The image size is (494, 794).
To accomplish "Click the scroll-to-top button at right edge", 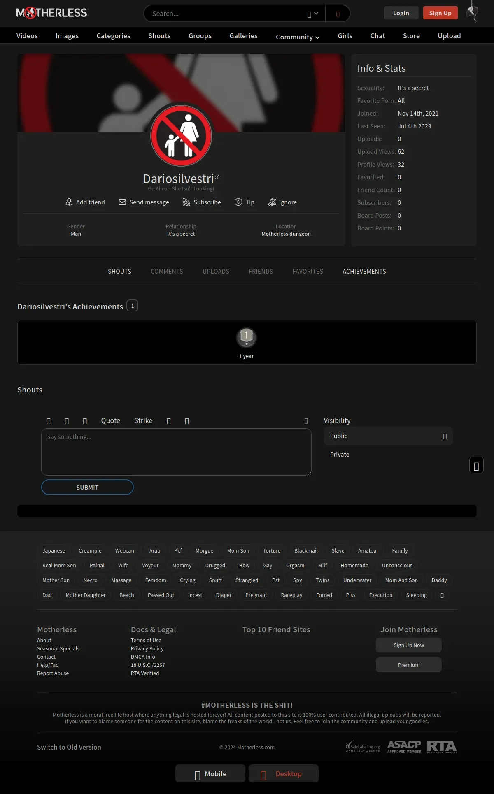I will point(476,465).
